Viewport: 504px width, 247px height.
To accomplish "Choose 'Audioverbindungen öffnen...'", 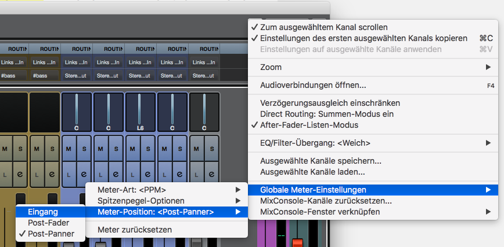I will [373, 86].
